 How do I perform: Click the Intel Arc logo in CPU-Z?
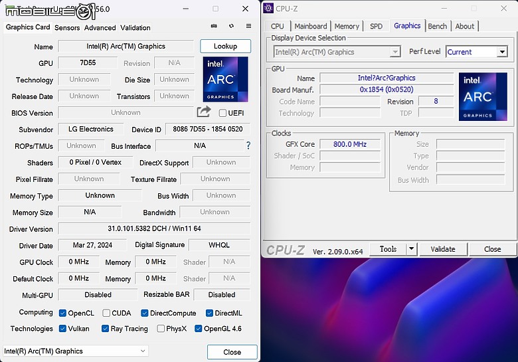click(483, 96)
